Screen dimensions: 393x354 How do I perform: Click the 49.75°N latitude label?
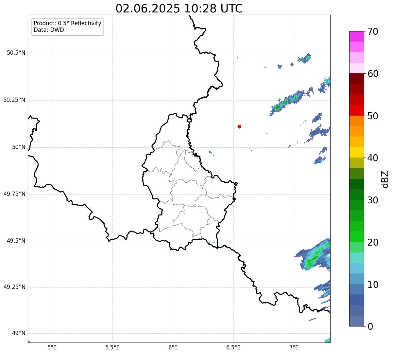pos(14,194)
